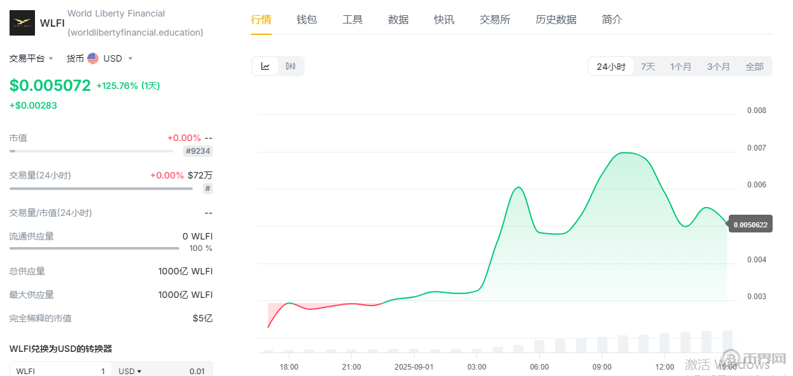Click the #9234 market cap rank badge
Screen dimensions: 793x376
198,151
